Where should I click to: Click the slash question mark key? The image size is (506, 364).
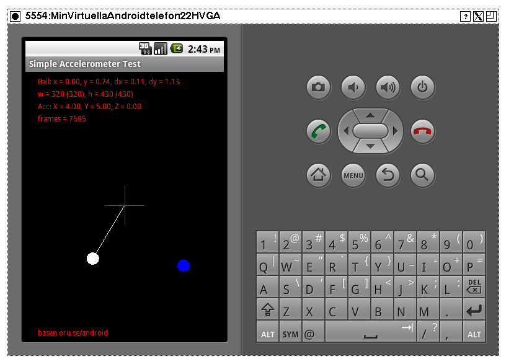(x=428, y=331)
